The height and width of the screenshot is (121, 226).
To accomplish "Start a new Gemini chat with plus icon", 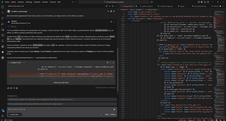I will point(110,6).
